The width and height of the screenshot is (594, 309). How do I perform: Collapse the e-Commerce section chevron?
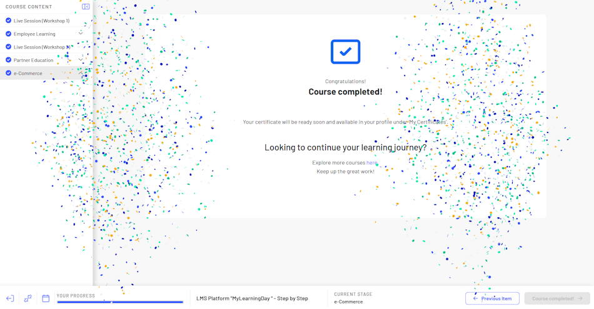tap(80, 72)
